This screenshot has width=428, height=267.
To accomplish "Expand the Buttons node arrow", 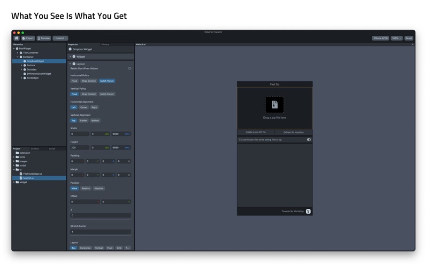I will (x=21, y=65).
